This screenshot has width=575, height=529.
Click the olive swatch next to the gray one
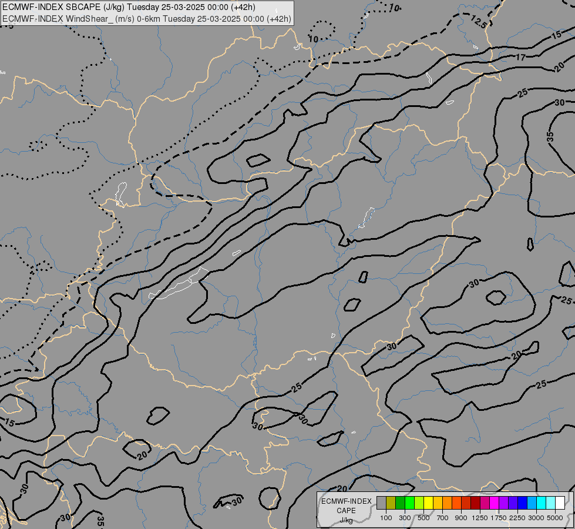tap(391, 503)
